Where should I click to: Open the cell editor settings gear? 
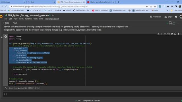[x=172, y=34]
